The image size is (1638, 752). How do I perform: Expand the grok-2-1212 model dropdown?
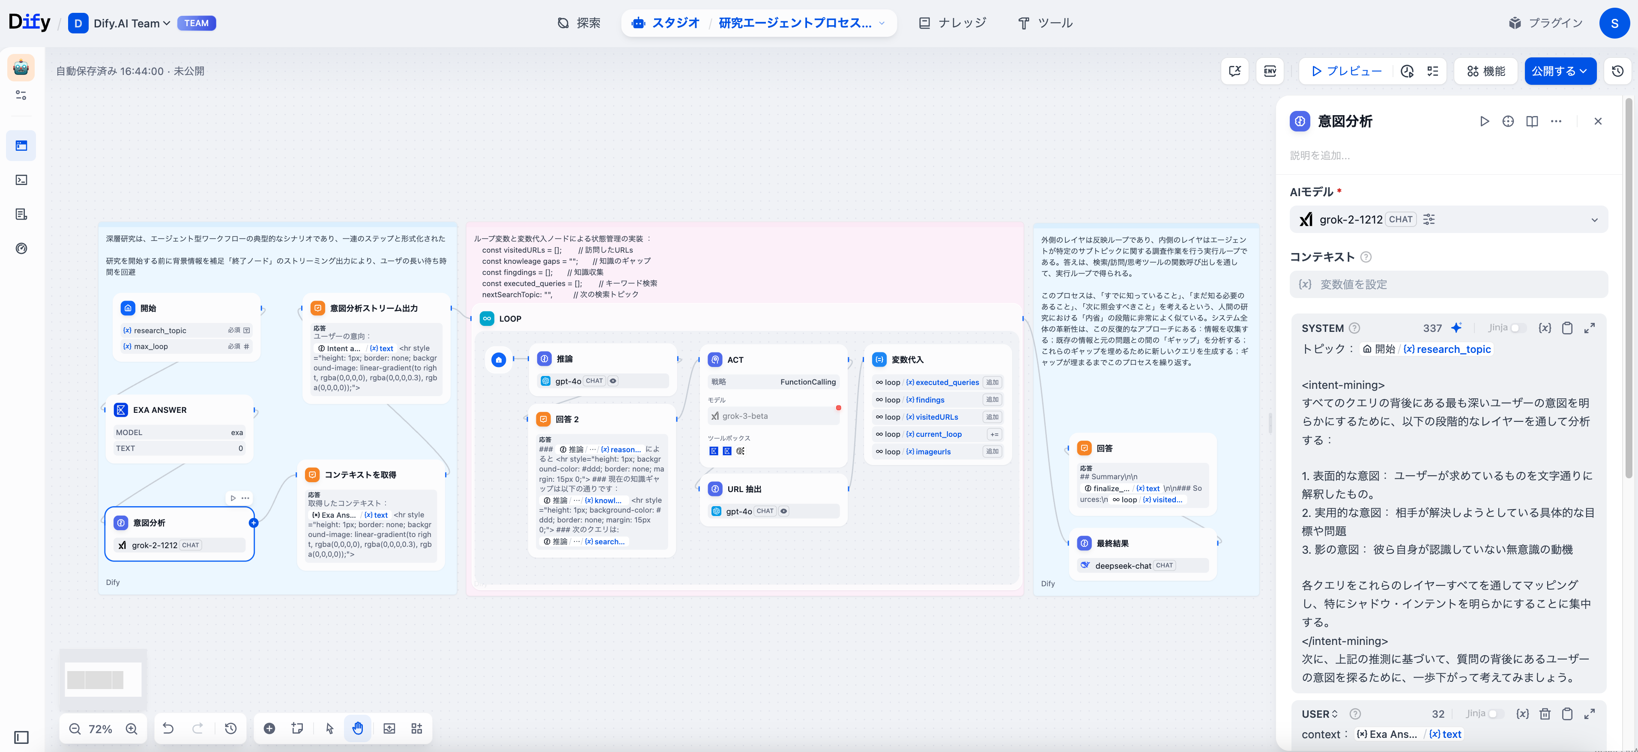[x=1594, y=220]
